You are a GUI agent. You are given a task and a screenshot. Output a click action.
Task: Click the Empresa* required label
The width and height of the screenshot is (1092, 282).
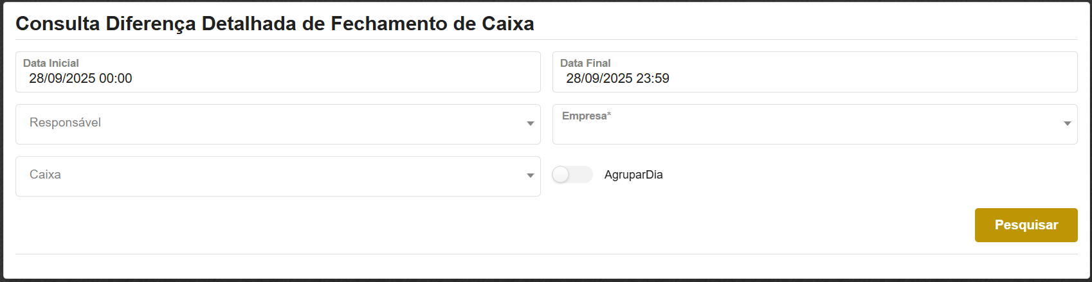587,116
